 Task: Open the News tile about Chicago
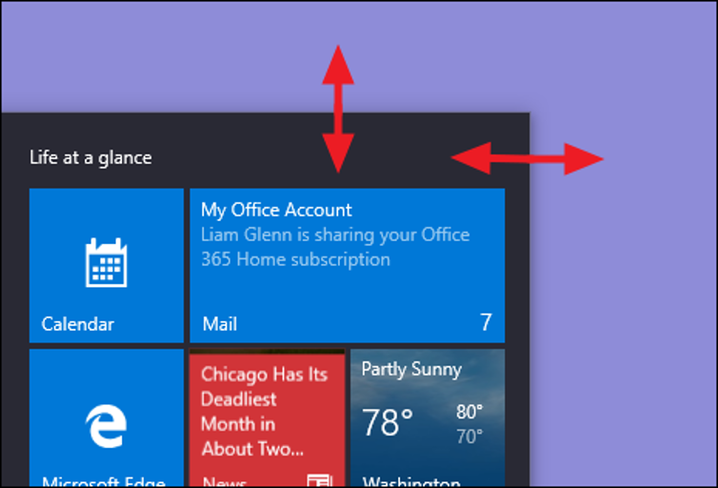pos(267,417)
